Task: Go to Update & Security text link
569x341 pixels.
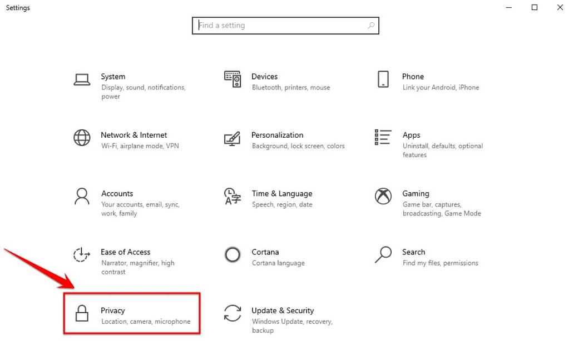Action: [283, 310]
